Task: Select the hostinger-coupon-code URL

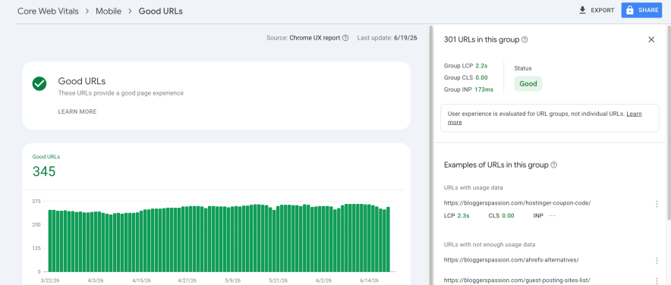Action: click(x=518, y=203)
